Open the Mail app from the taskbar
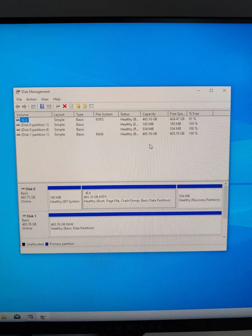The image size is (252, 336). pyautogui.click(x=17, y=316)
